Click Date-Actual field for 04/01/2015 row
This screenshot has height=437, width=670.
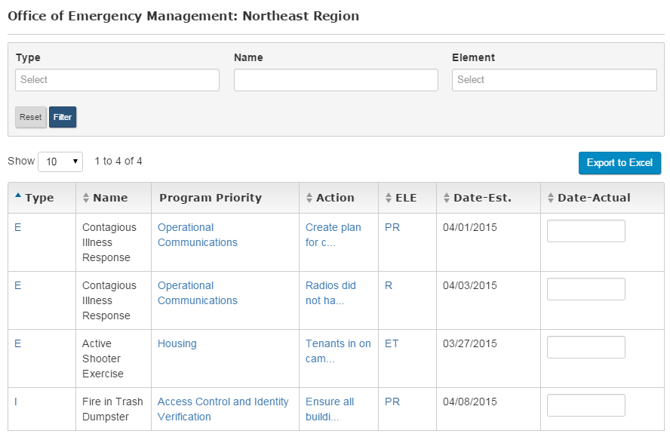tap(585, 231)
